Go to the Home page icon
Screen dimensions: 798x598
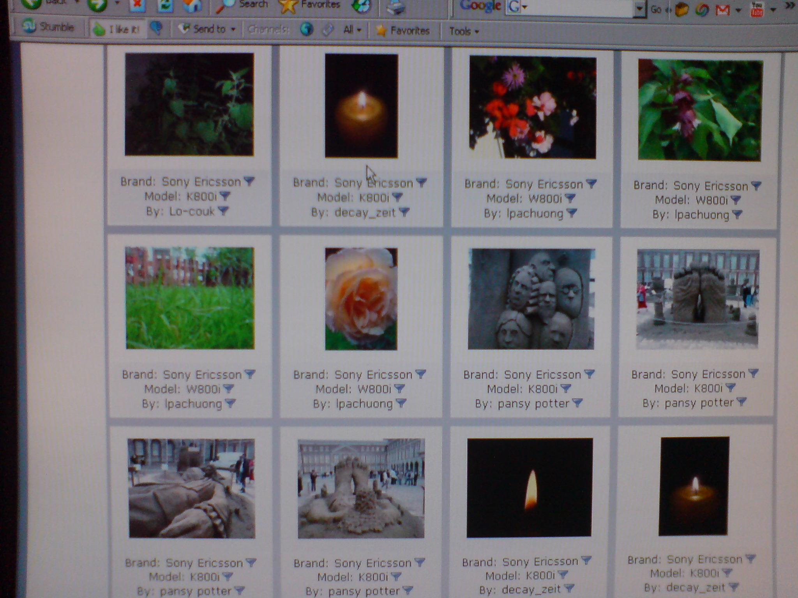tap(192, 5)
